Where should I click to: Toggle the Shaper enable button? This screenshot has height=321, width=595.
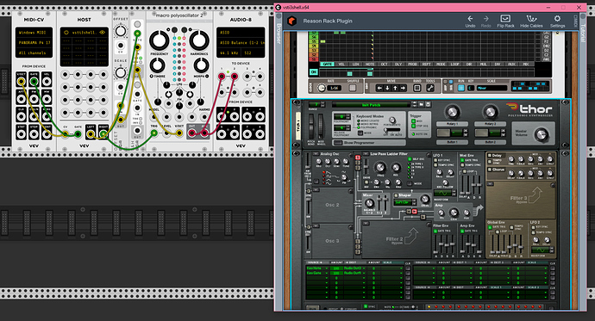(x=396, y=195)
